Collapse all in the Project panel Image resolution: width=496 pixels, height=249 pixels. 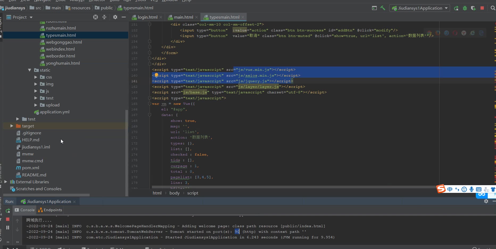[x=104, y=17]
